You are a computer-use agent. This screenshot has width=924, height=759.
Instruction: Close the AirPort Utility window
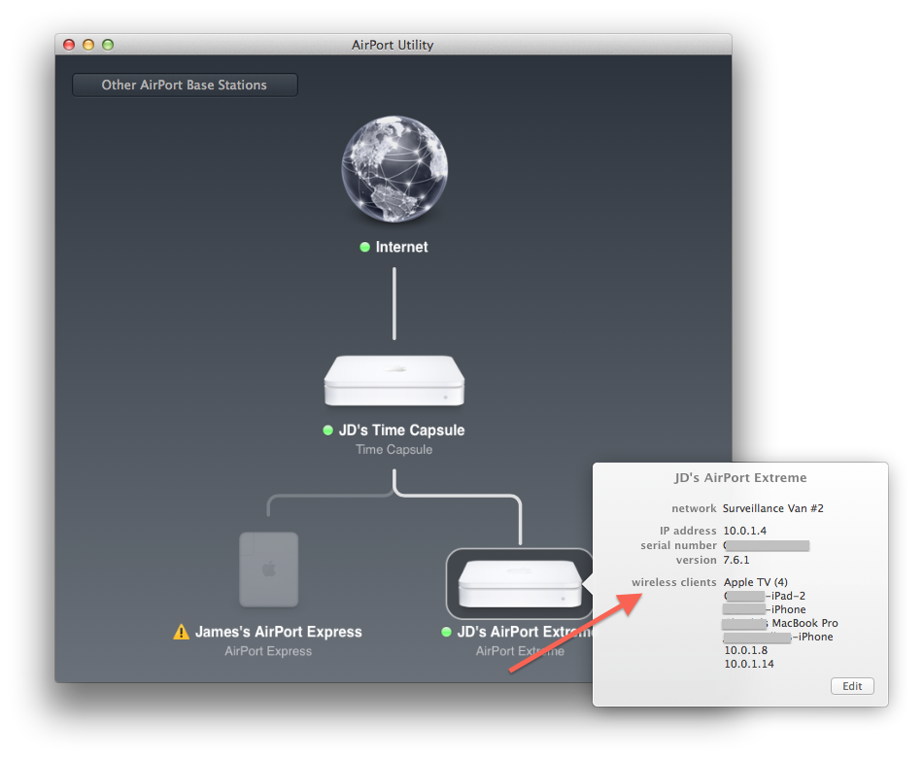[69, 45]
